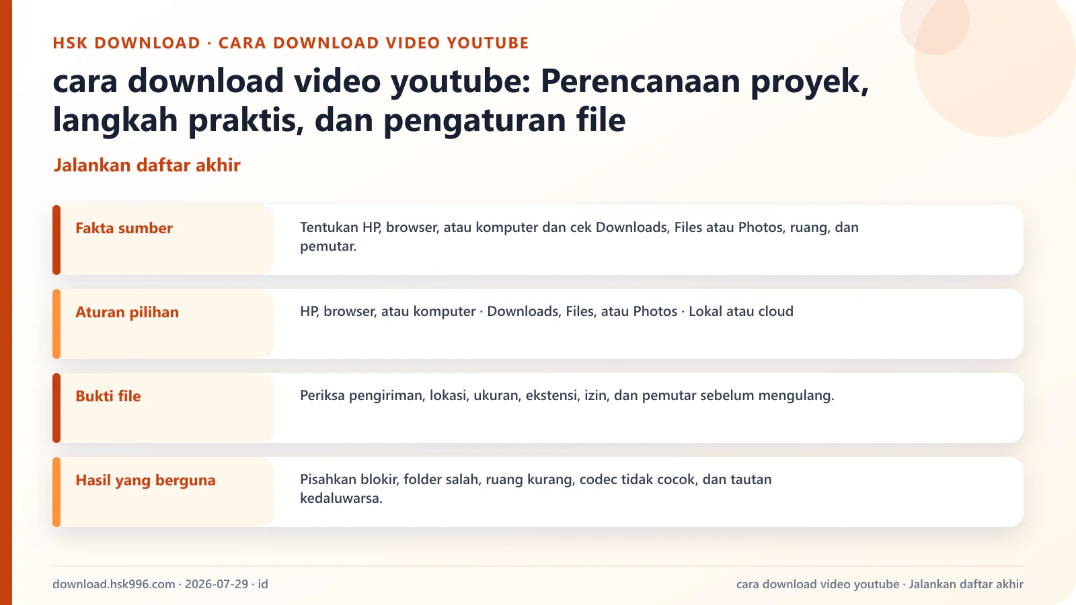1076x605 pixels.
Task: Click the text starting 'Periksa pengiriman, lokasi, ukuran'
Action: coord(567,395)
